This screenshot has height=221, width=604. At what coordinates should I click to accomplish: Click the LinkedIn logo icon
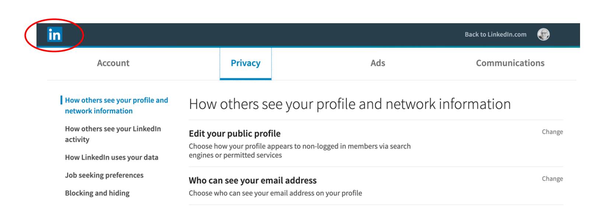(x=55, y=35)
